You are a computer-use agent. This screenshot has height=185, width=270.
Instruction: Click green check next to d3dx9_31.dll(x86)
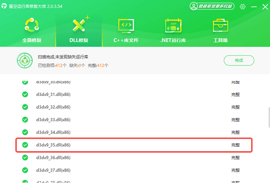tap(25, 95)
